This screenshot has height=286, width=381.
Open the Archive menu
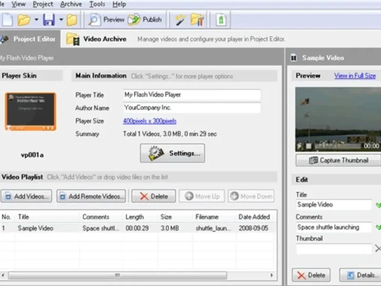71,4
